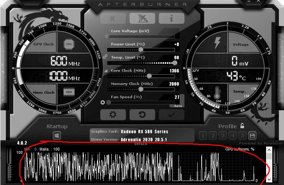Screen dimensions: 284x185
Task: Click the version number 4.6.2
Action: [22, 143]
